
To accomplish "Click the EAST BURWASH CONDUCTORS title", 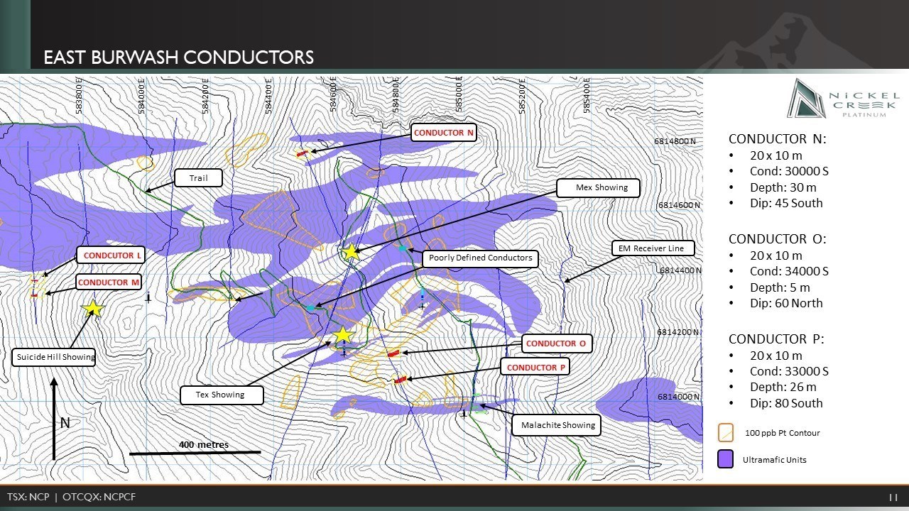I will 179,57.
